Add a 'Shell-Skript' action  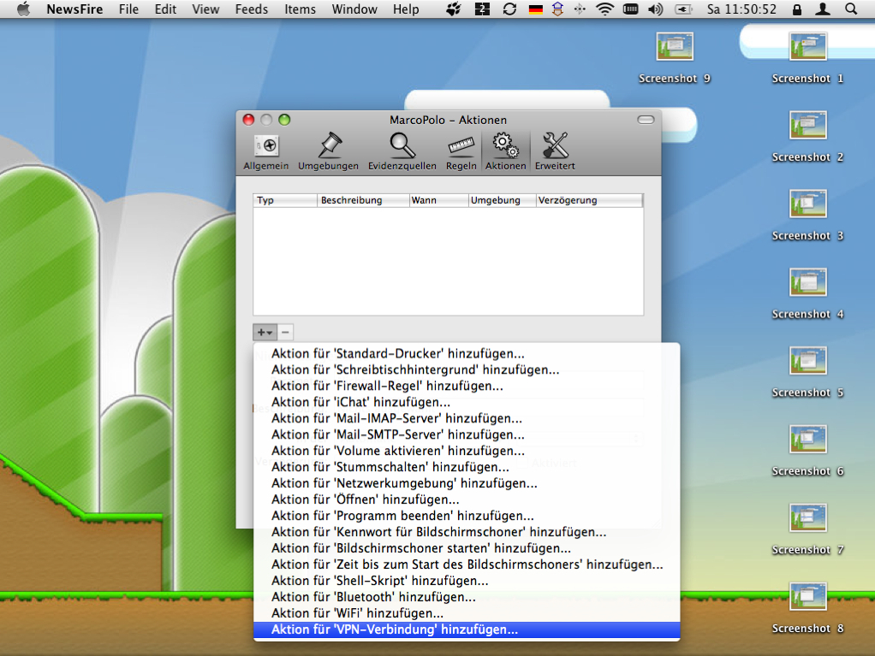click(x=467, y=580)
